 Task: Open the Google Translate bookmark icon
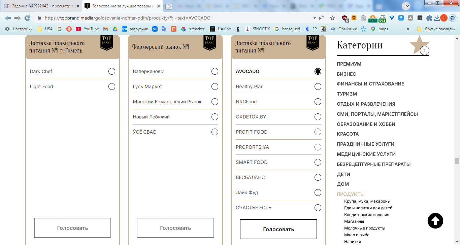click(164, 29)
